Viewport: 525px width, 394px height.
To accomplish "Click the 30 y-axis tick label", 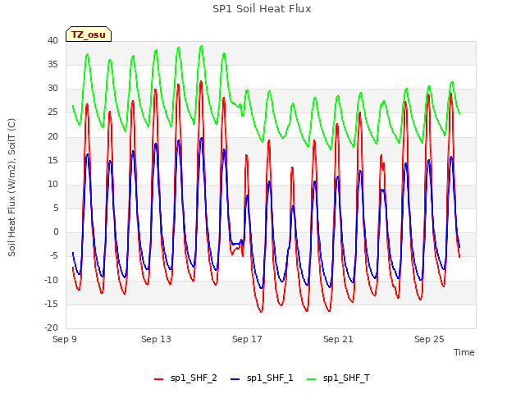I will [52, 89].
